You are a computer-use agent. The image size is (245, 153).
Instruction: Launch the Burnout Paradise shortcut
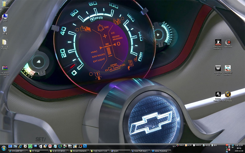[228, 70]
